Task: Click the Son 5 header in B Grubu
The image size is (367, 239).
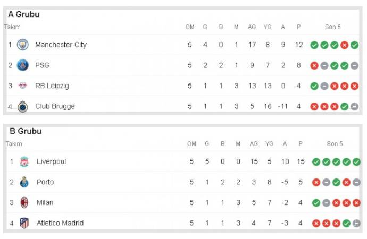Action: [x=335, y=144]
